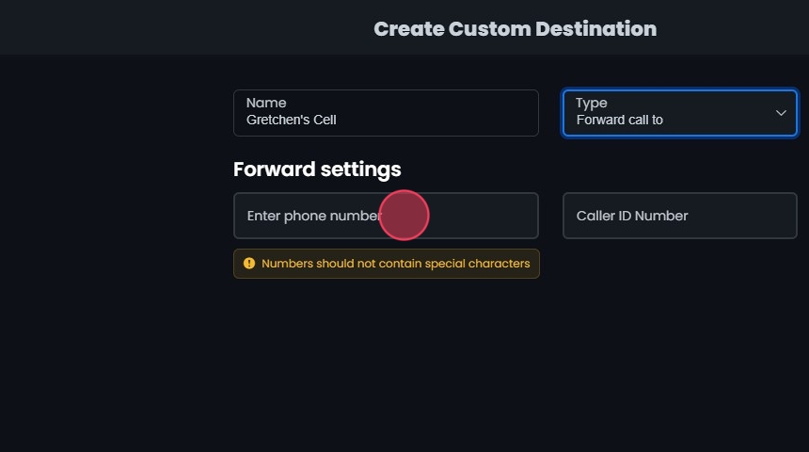Viewport: 809px width, 452px height.
Task: Click the "Forward settings" heading
Action: point(317,169)
